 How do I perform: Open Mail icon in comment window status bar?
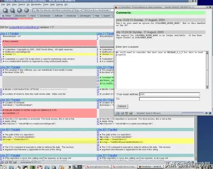[122, 113]
